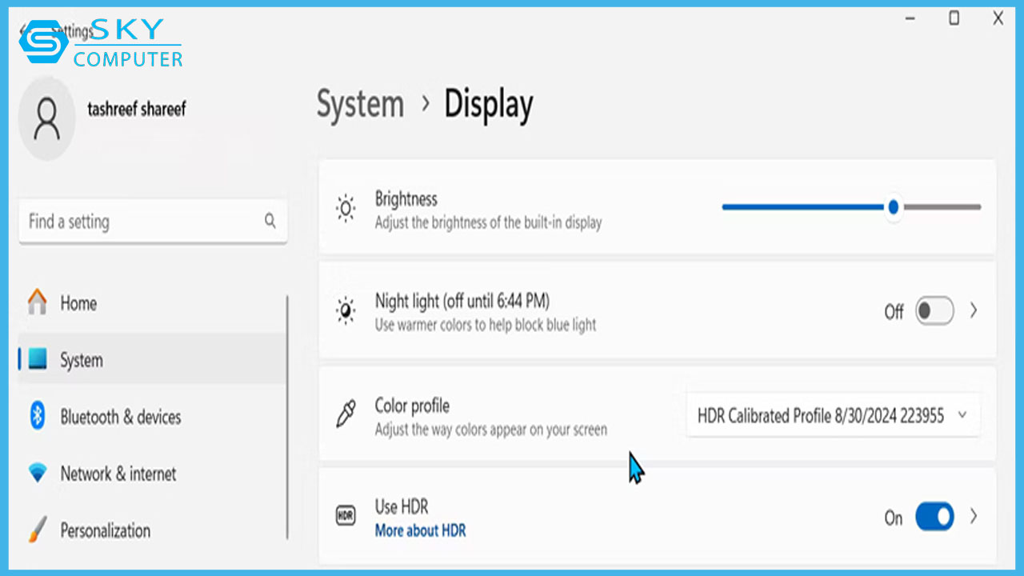1024x576 pixels.
Task: Click the Brightness sun icon
Action: pyautogui.click(x=346, y=208)
